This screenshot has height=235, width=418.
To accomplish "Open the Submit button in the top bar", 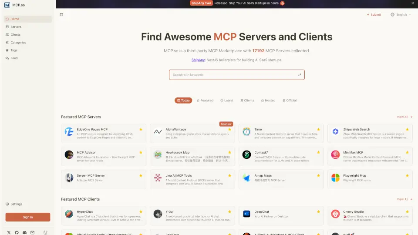I will (x=374, y=14).
